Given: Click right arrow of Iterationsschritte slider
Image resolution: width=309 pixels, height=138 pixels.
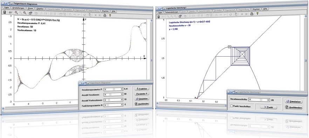Looking at the screenshot, I should pyautogui.click(x=268, y=100).
